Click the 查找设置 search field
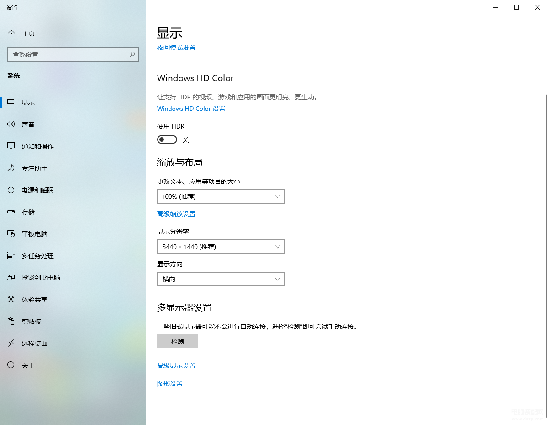548x425 pixels. [73, 54]
